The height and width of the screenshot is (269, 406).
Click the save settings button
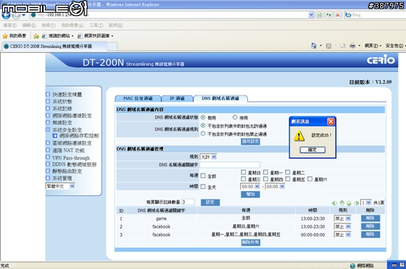pos(250,142)
